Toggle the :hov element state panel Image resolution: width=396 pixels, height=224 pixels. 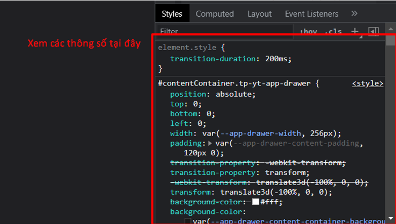point(308,31)
